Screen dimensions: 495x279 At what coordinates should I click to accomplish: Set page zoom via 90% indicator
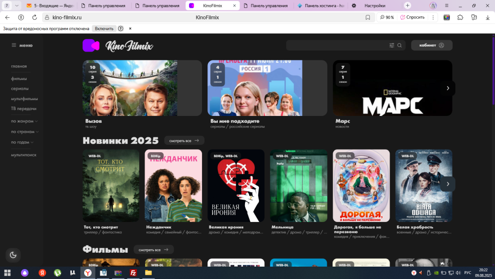(387, 17)
